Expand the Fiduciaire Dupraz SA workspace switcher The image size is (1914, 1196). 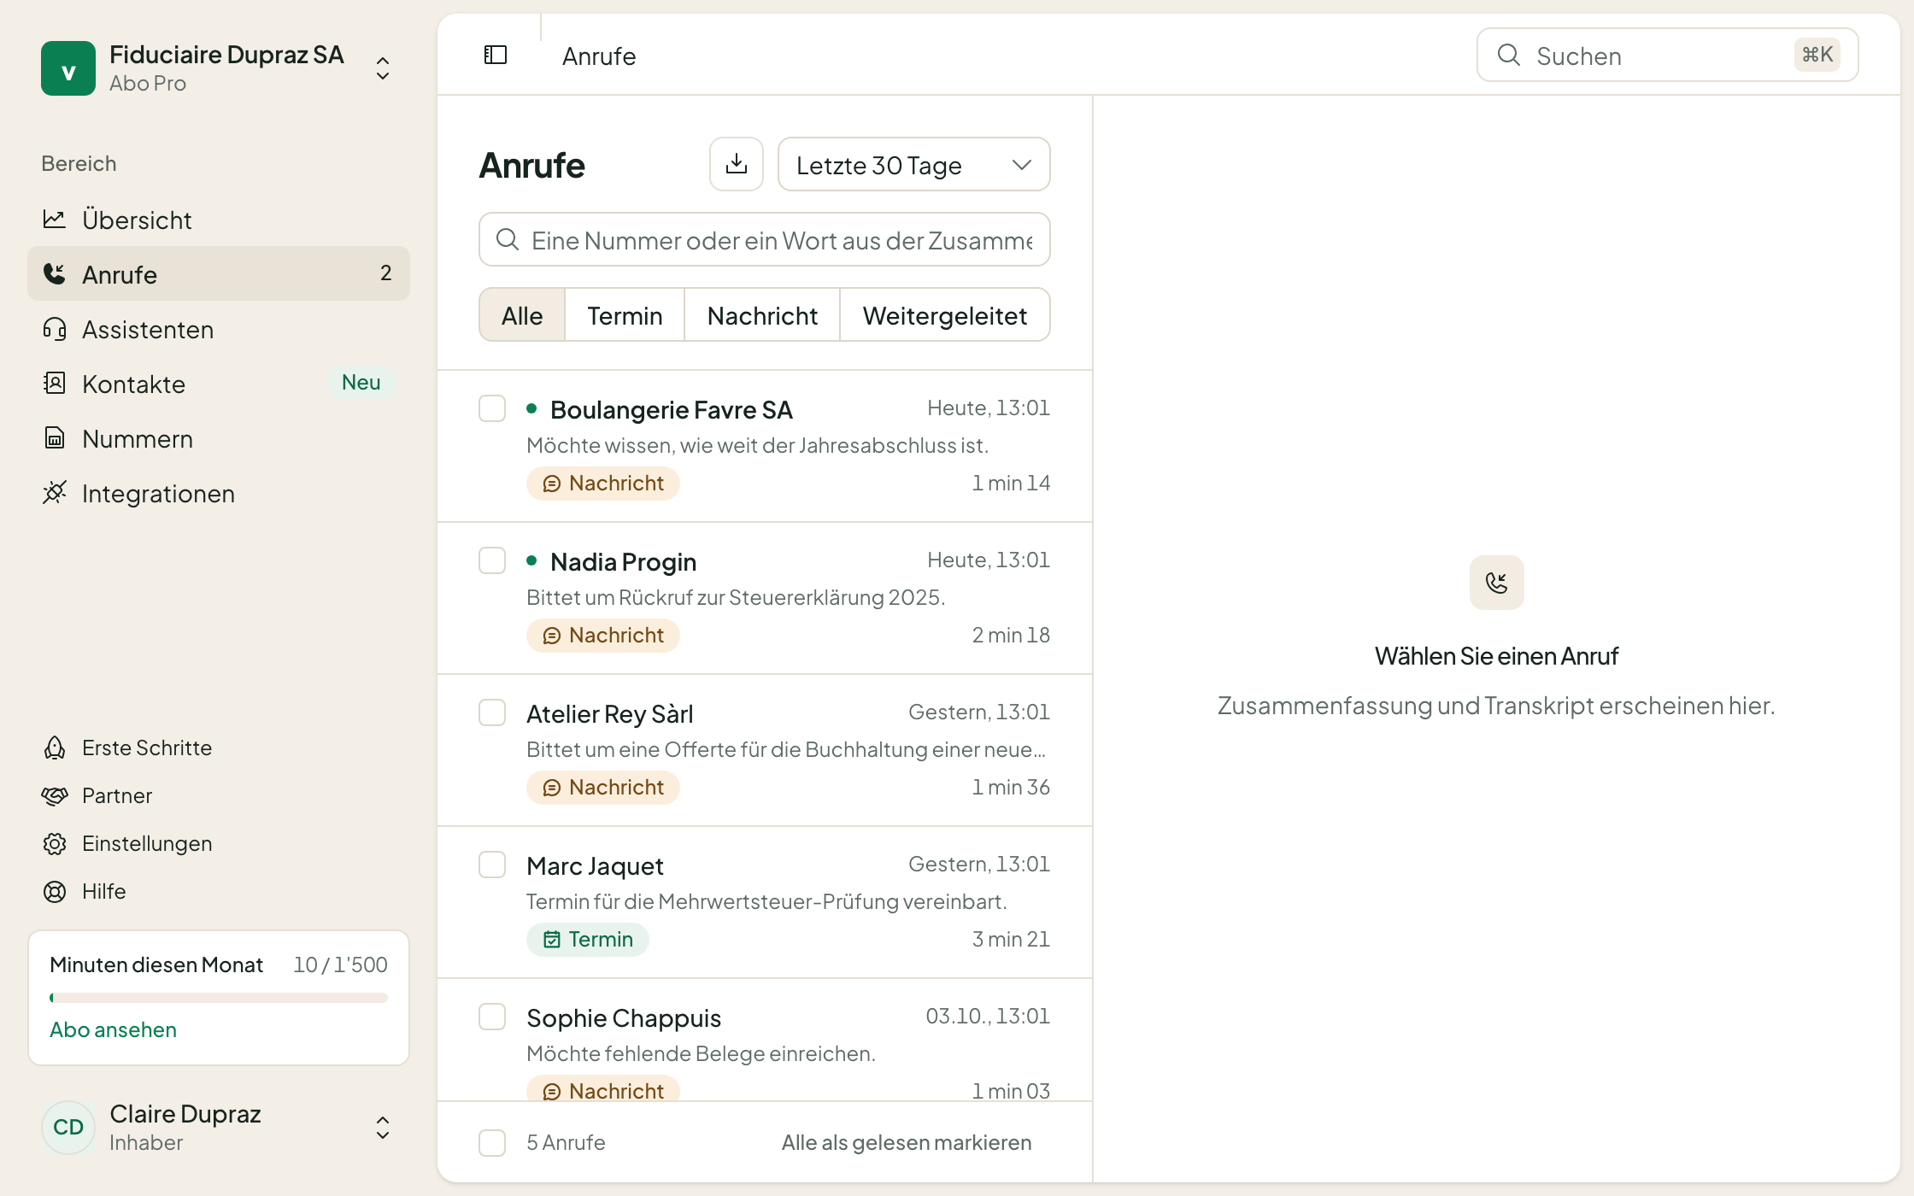click(383, 68)
